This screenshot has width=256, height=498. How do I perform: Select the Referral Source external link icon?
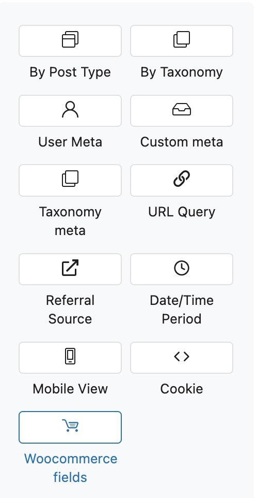[x=70, y=268]
